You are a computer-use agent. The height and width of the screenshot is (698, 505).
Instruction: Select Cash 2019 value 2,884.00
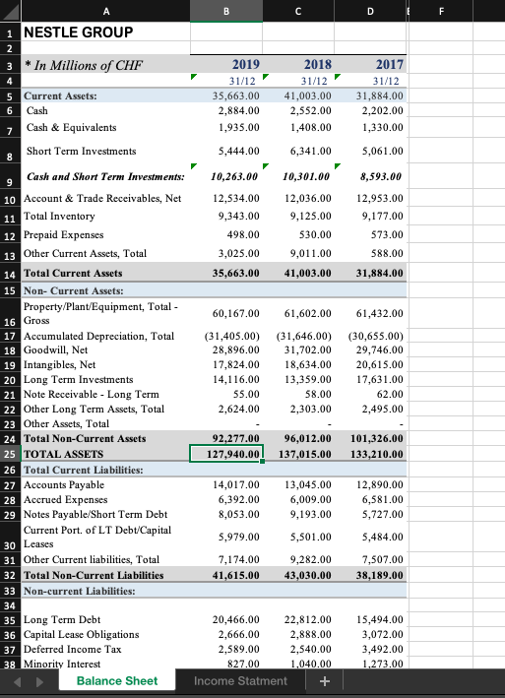click(226, 110)
